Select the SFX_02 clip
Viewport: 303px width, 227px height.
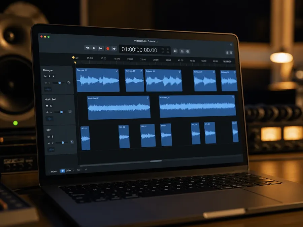[x=124, y=137]
